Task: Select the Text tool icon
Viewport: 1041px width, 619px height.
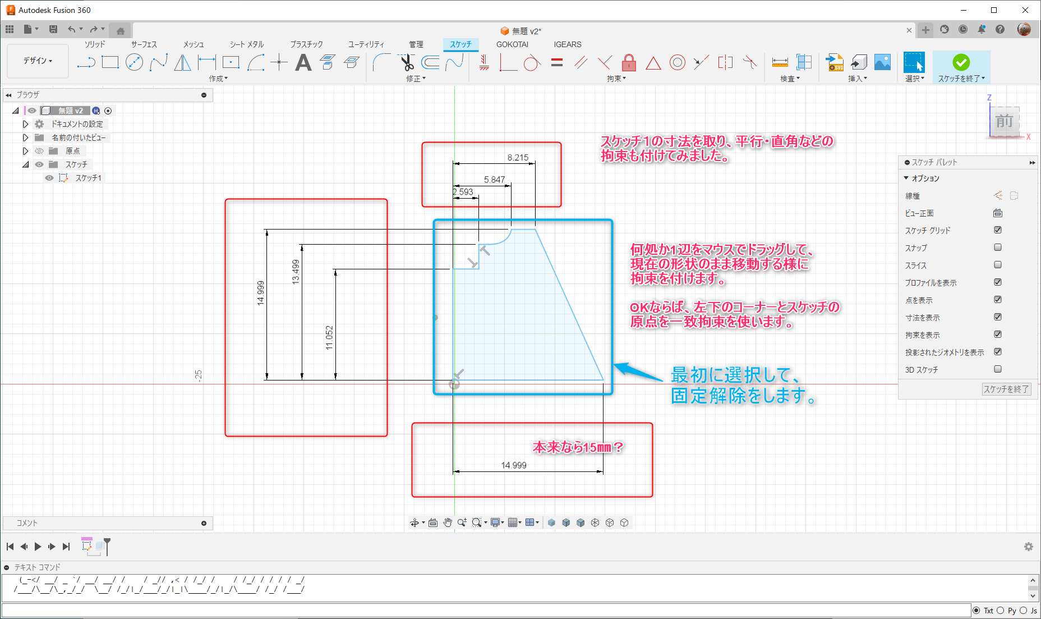Action: pyautogui.click(x=303, y=62)
